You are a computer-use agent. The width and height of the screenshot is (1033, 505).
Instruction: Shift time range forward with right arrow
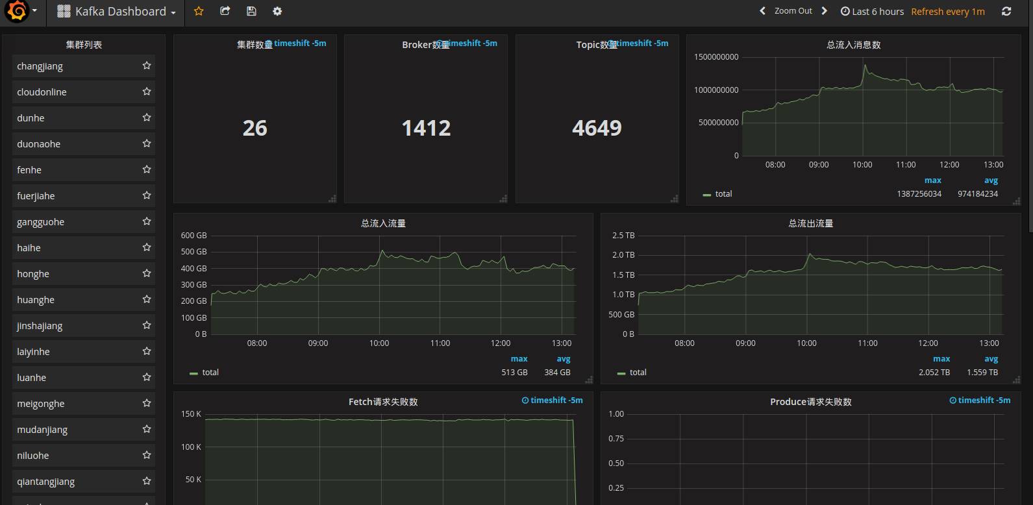825,11
